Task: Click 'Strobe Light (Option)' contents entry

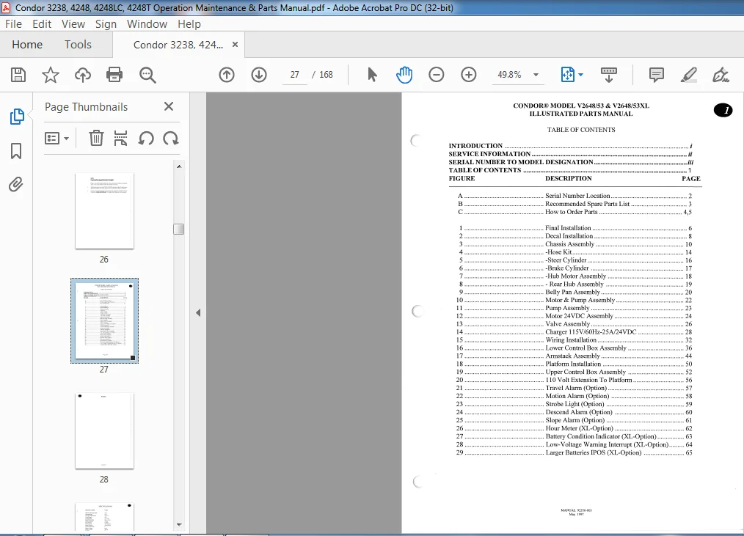Action: click(x=575, y=404)
